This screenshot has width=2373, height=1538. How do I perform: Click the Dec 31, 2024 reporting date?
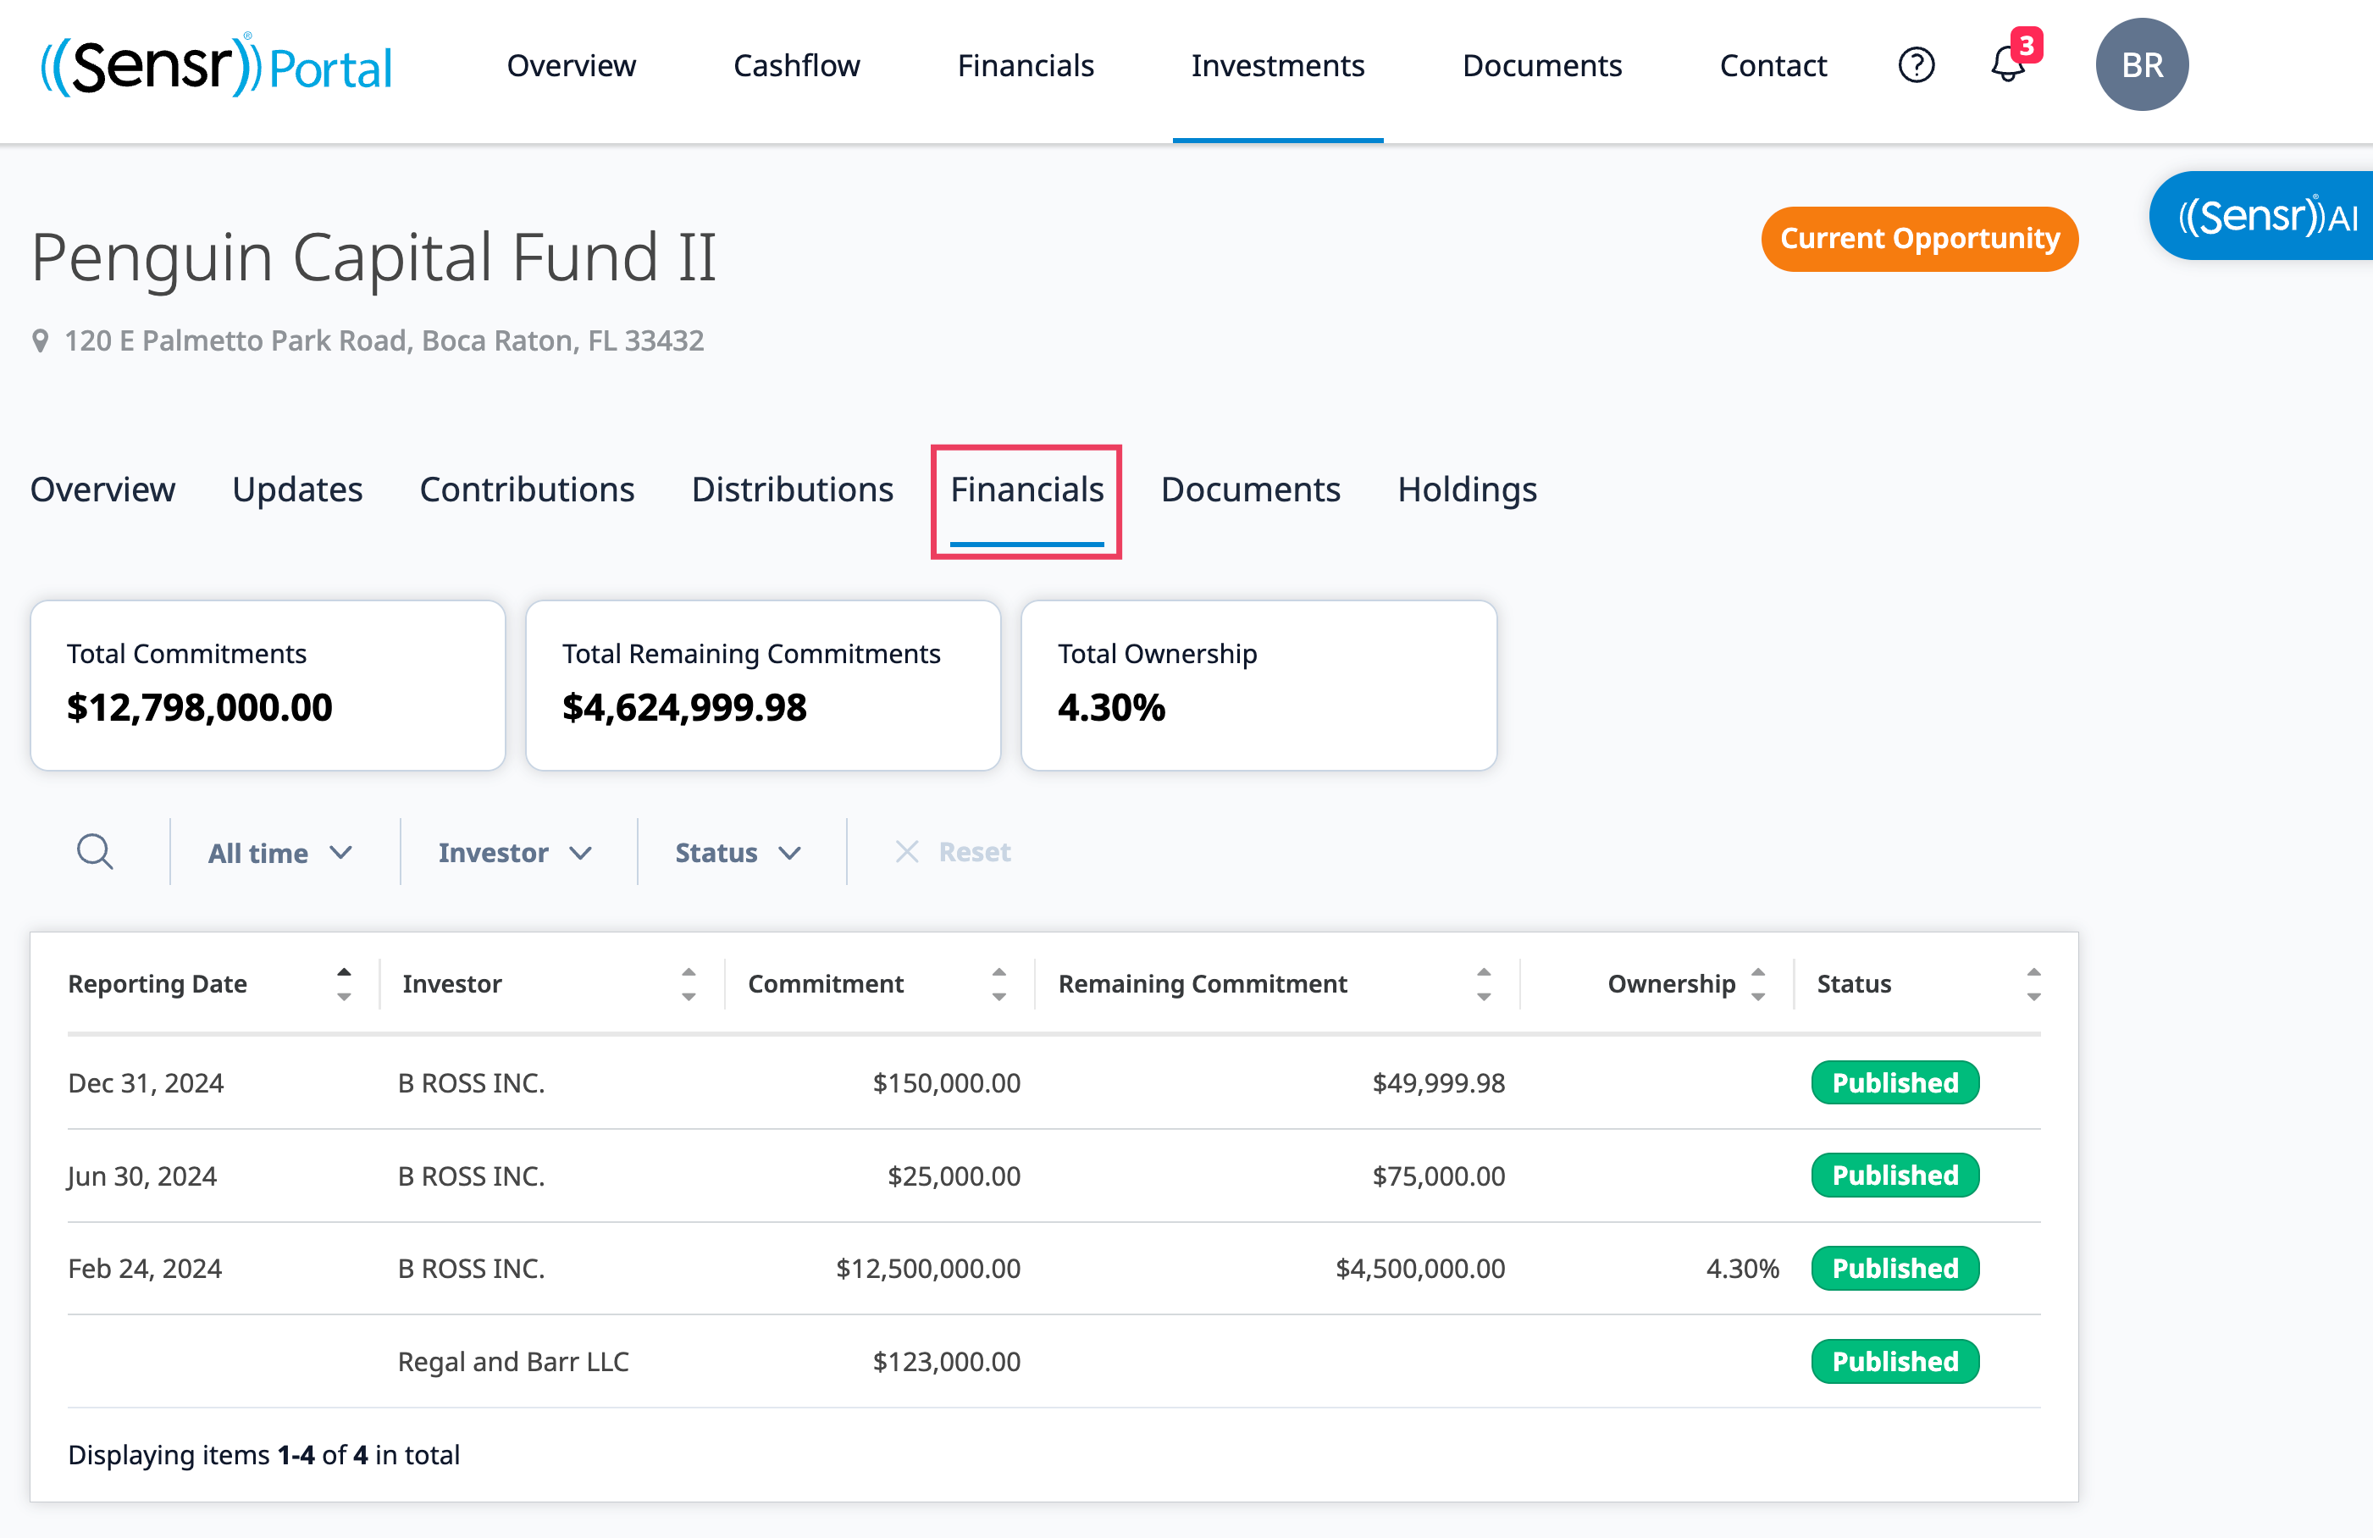(146, 1083)
